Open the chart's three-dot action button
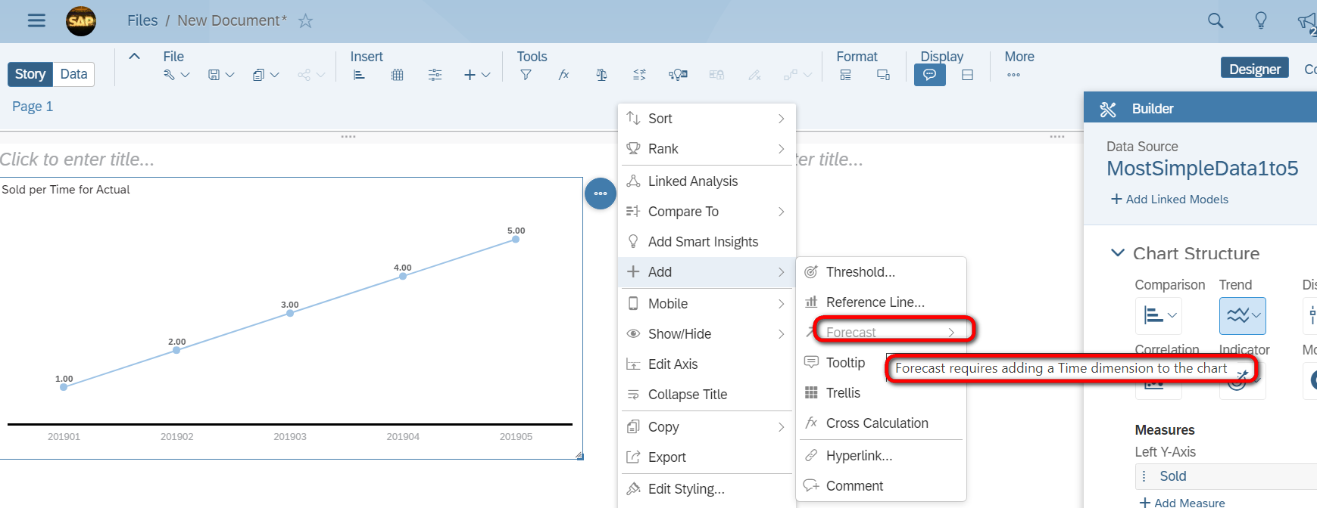The image size is (1317, 508). click(x=600, y=194)
